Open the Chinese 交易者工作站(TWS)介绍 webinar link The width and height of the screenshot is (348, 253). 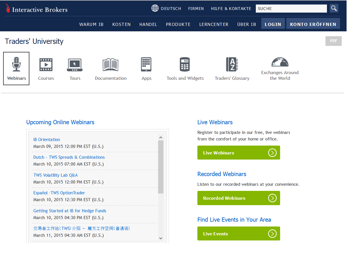82,228
